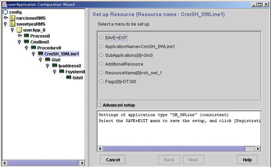Select the SAVE+EXIT radio option
Image resolution: width=271 pixels, height=167 pixels.
(x=101, y=37)
